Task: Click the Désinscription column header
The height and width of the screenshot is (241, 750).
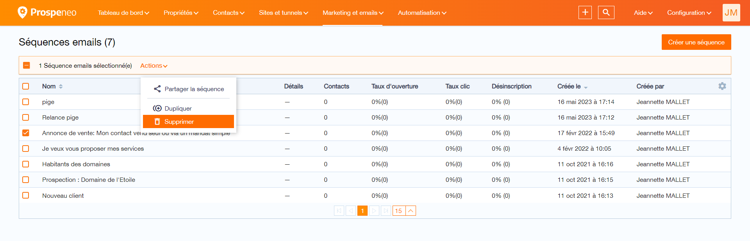Action: pyautogui.click(x=511, y=86)
